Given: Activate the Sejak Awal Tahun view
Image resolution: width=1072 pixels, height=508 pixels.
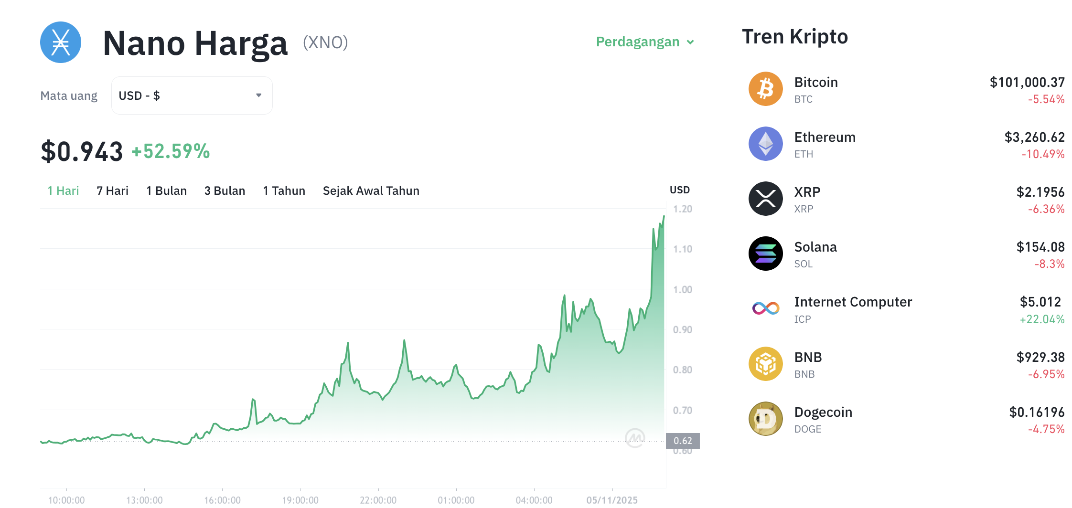Looking at the screenshot, I should 371,190.
